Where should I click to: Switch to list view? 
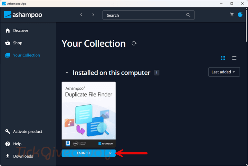pyautogui.click(x=234, y=58)
